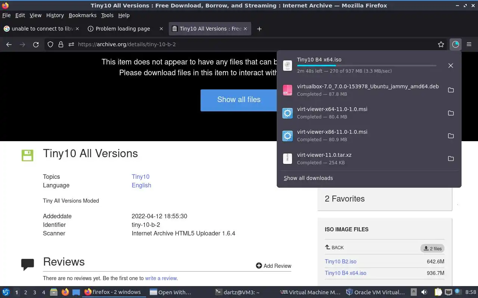
Task: Open the Bookmarks menu
Action: pyautogui.click(x=83, y=15)
